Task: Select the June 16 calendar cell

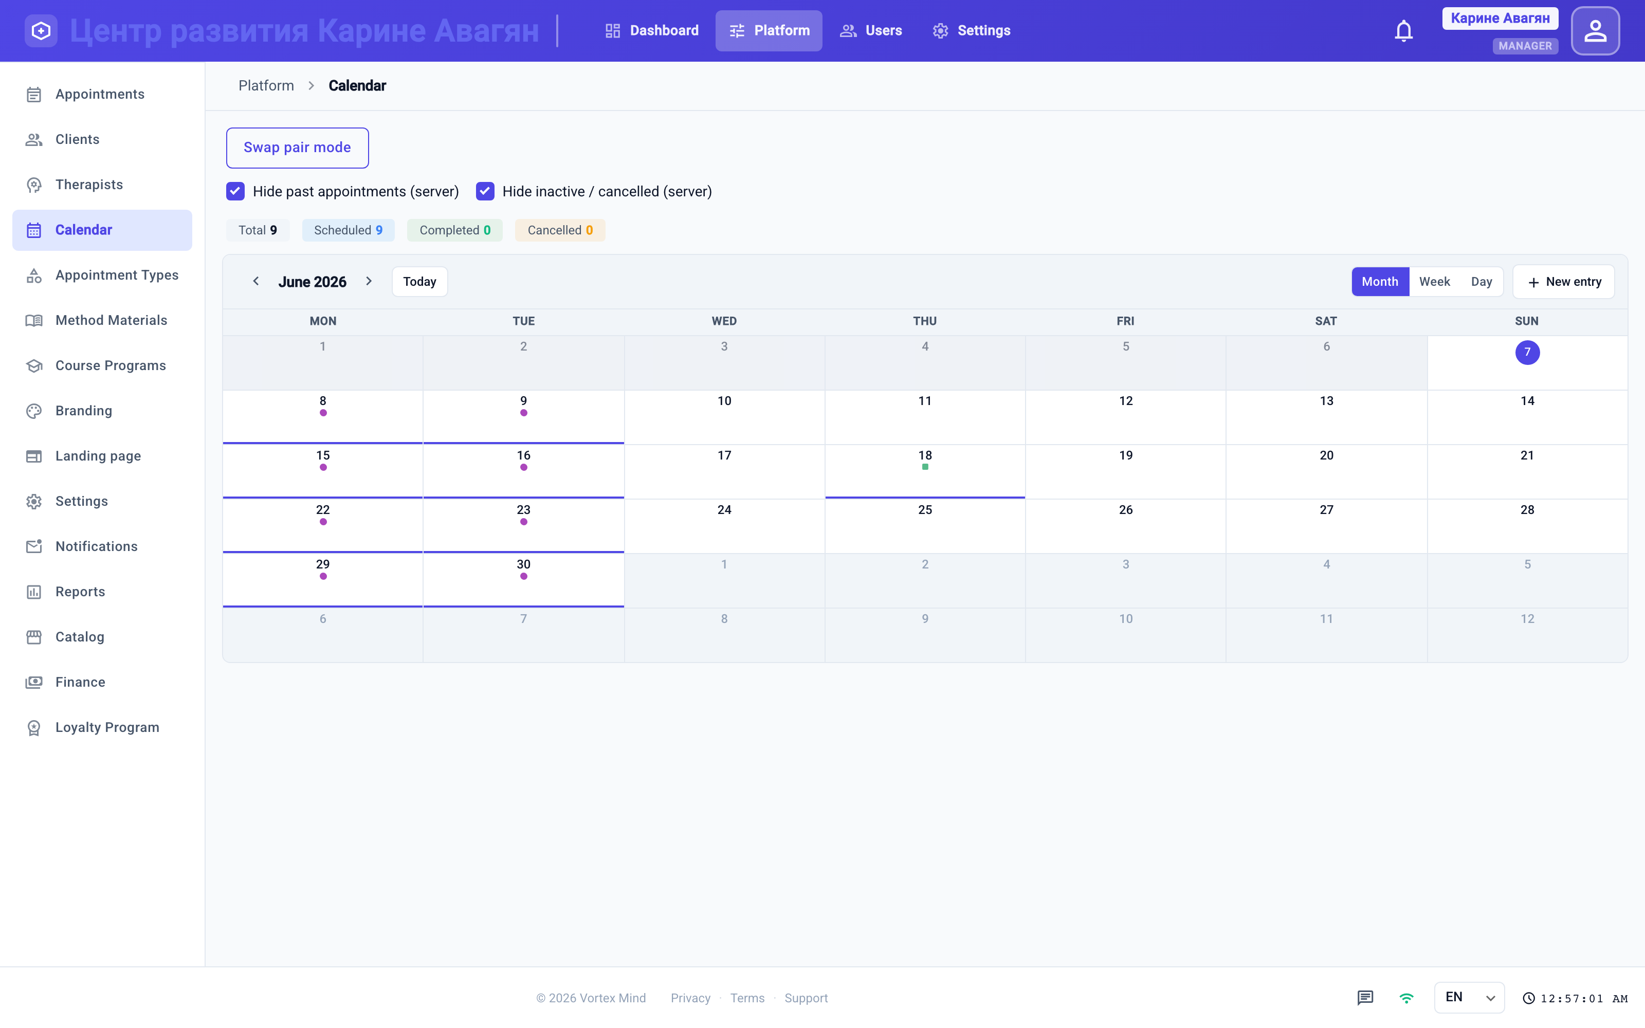Action: [523, 471]
